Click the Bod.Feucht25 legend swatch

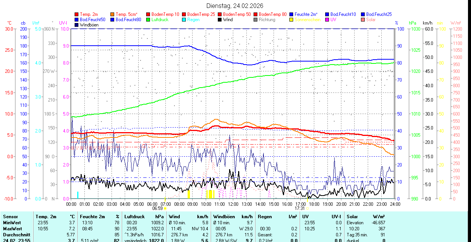tap(363, 14)
